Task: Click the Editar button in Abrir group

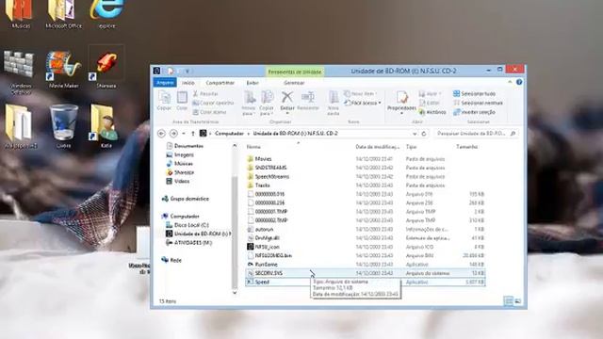Action: (430, 103)
